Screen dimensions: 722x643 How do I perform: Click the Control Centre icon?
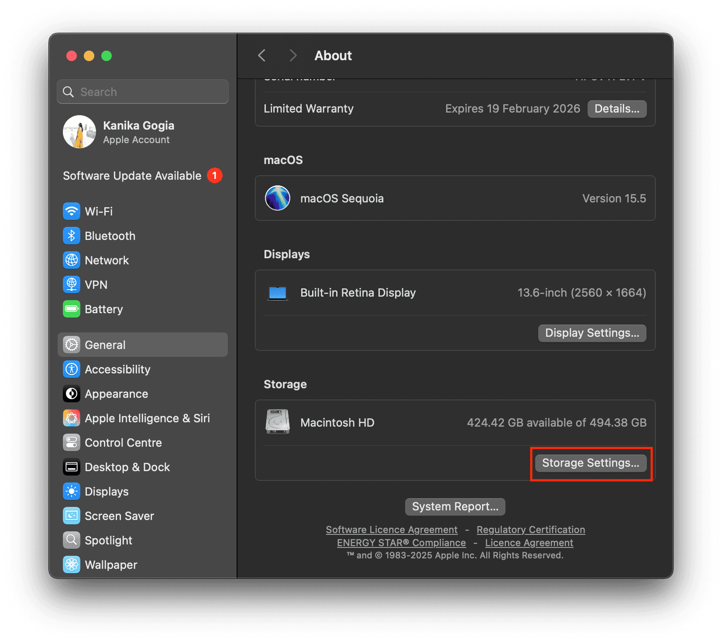point(72,442)
